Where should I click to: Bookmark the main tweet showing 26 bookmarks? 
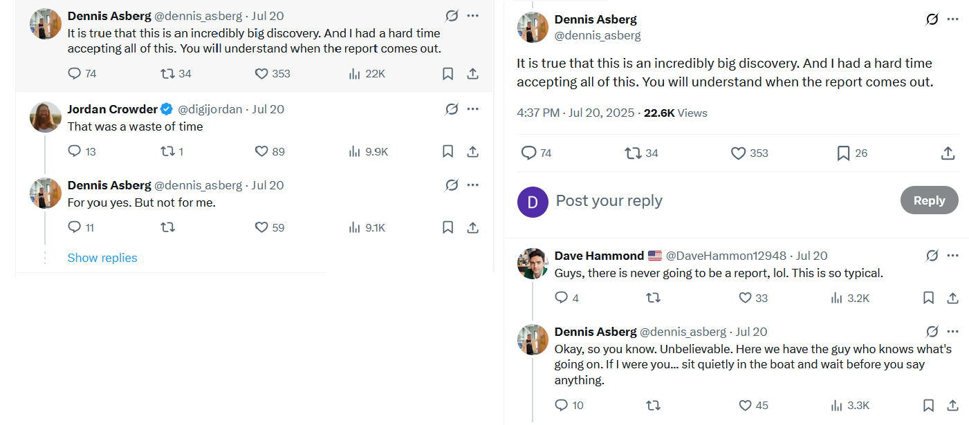click(843, 153)
